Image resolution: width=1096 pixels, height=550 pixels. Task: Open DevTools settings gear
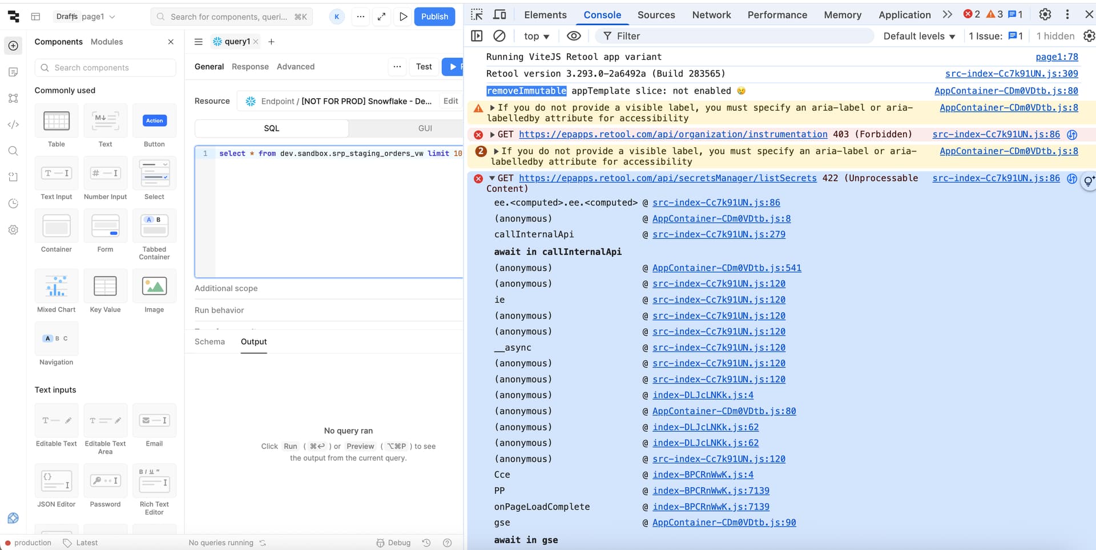point(1045,15)
